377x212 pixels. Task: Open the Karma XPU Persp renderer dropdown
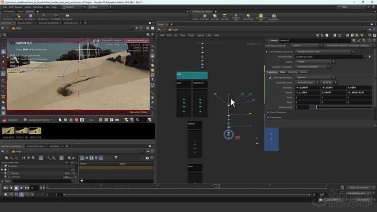pos(112,40)
